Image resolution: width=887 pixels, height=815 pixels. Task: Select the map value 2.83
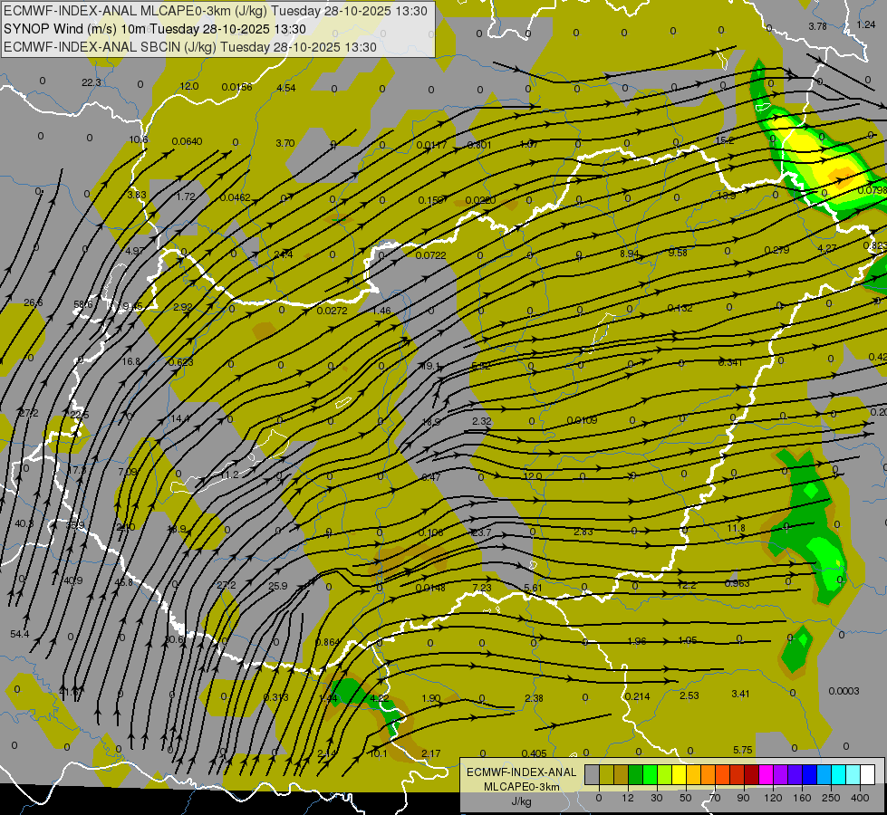click(583, 532)
